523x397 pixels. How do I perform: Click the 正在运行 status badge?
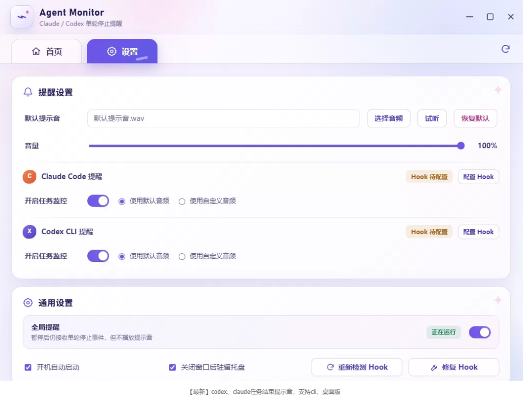pyautogui.click(x=444, y=332)
